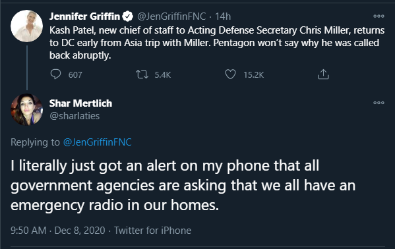395x249 pixels.
Task: Click the Shar Mertlich display name
Action: click(80, 103)
